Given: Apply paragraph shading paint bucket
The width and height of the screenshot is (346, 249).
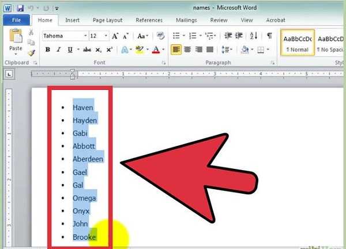Looking at the screenshot, I should coord(245,50).
